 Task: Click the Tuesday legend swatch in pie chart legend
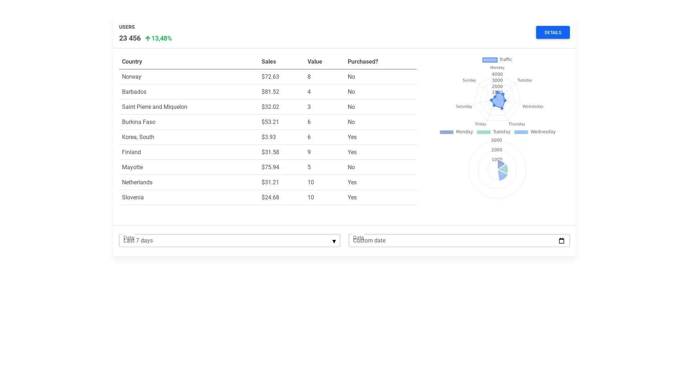(x=484, y=132)
